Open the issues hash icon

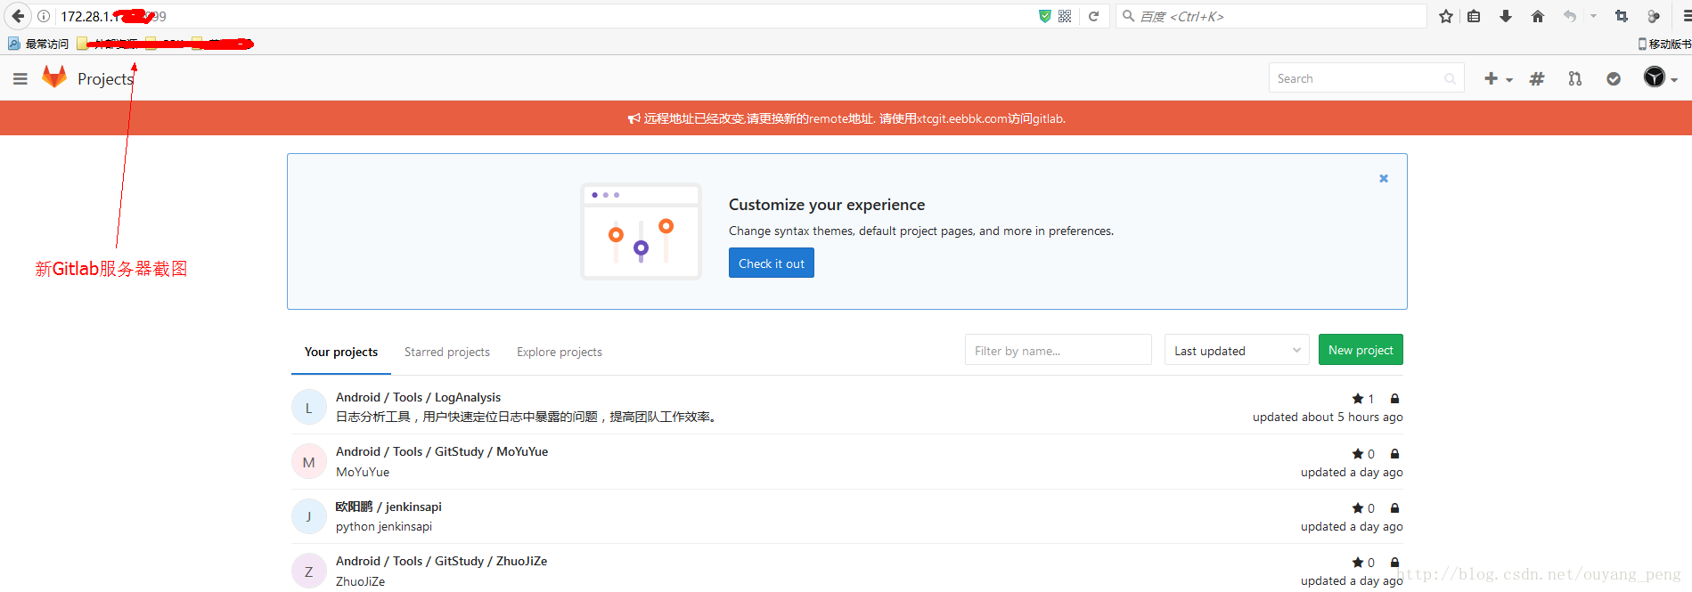click(1537, 79)
